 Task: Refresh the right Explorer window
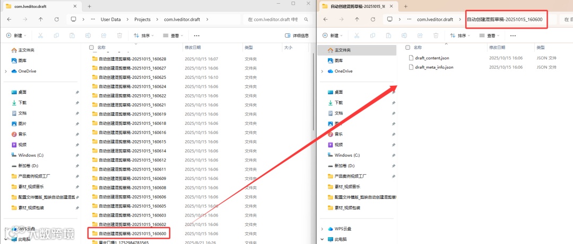coord(373,20)
